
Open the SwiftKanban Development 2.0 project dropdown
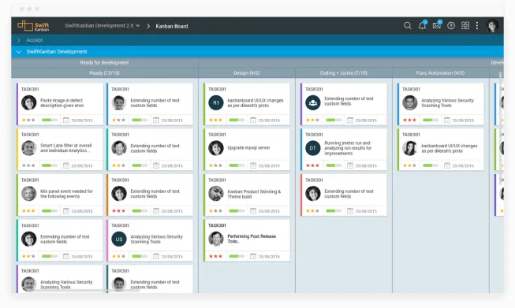(x=103, y=25)
